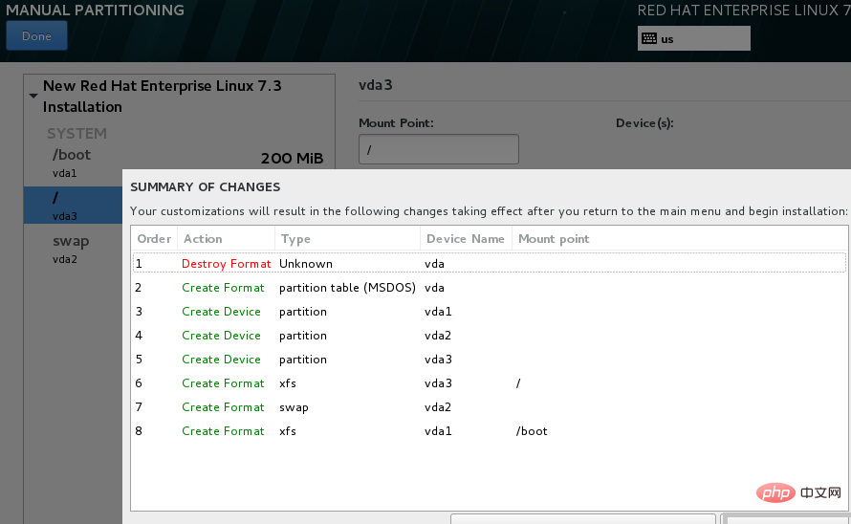Select row 7 Create Format swap vda2
The height and width of the screenshot is (524, 851).
point(489,406)
